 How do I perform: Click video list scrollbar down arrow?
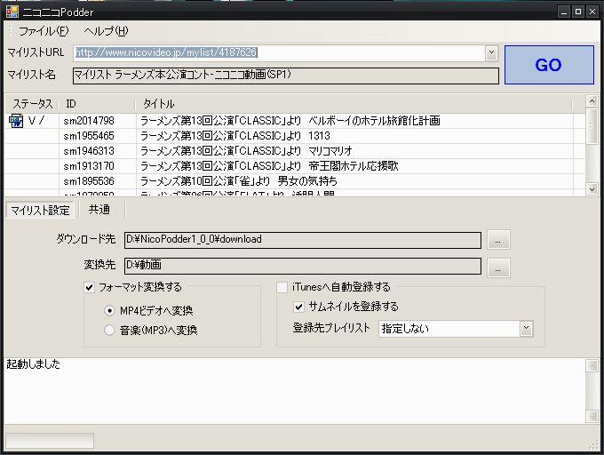(592, 188)
